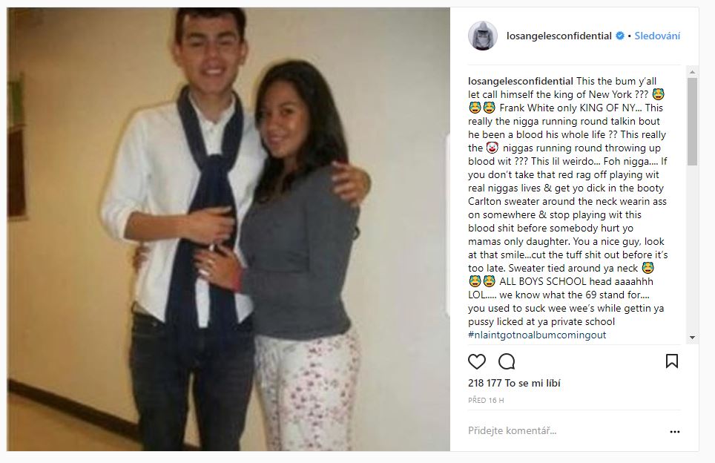This screenshot has width=715, height=463.
Task: Open the username link at caption start
Action: point(520,81)
